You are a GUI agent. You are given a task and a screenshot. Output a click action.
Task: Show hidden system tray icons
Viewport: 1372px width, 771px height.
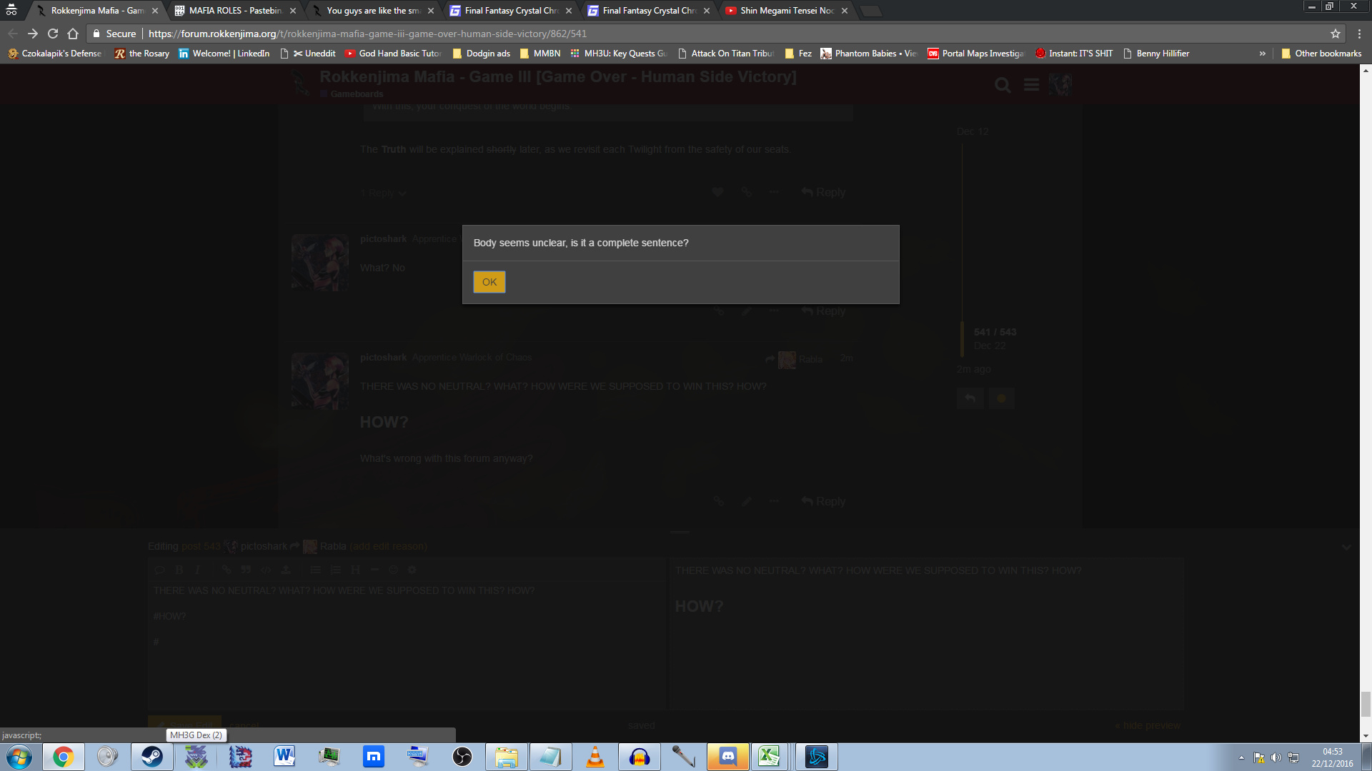(x=1241, y=757)
